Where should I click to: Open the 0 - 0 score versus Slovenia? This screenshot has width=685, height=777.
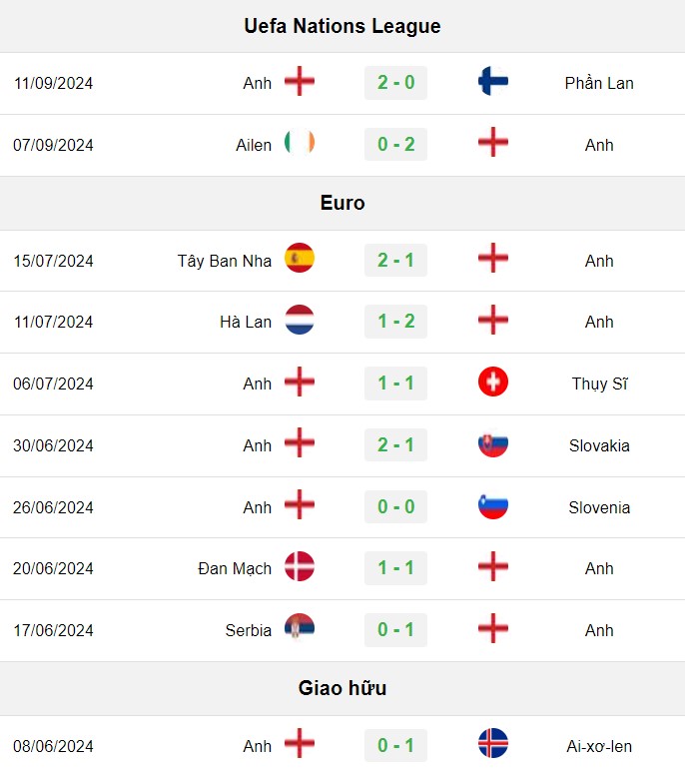click(x=395, y=506)
